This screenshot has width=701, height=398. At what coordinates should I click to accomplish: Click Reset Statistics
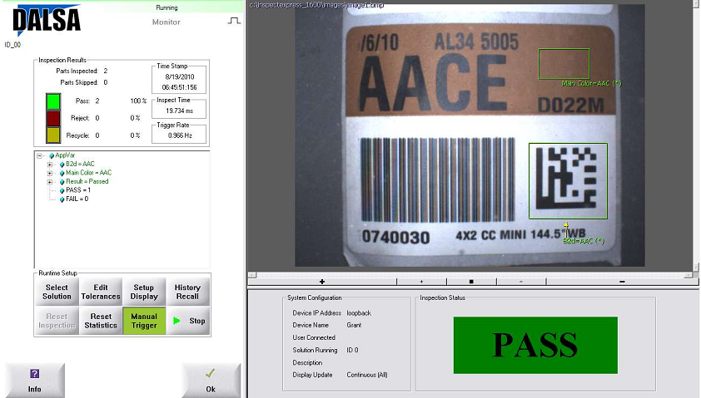[x=101, y=321]
